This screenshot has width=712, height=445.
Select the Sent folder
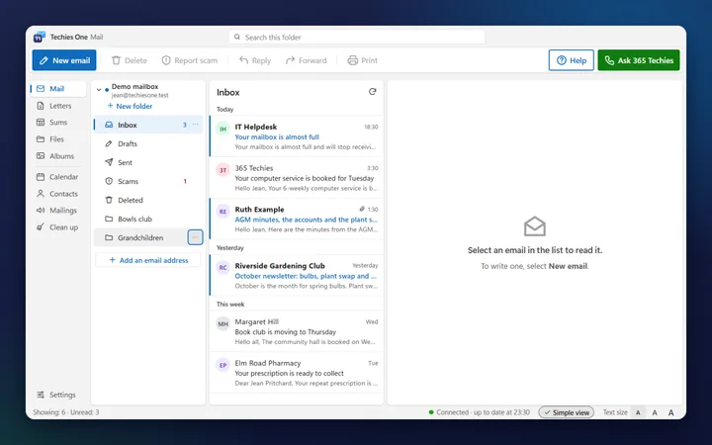pos(148,162)
